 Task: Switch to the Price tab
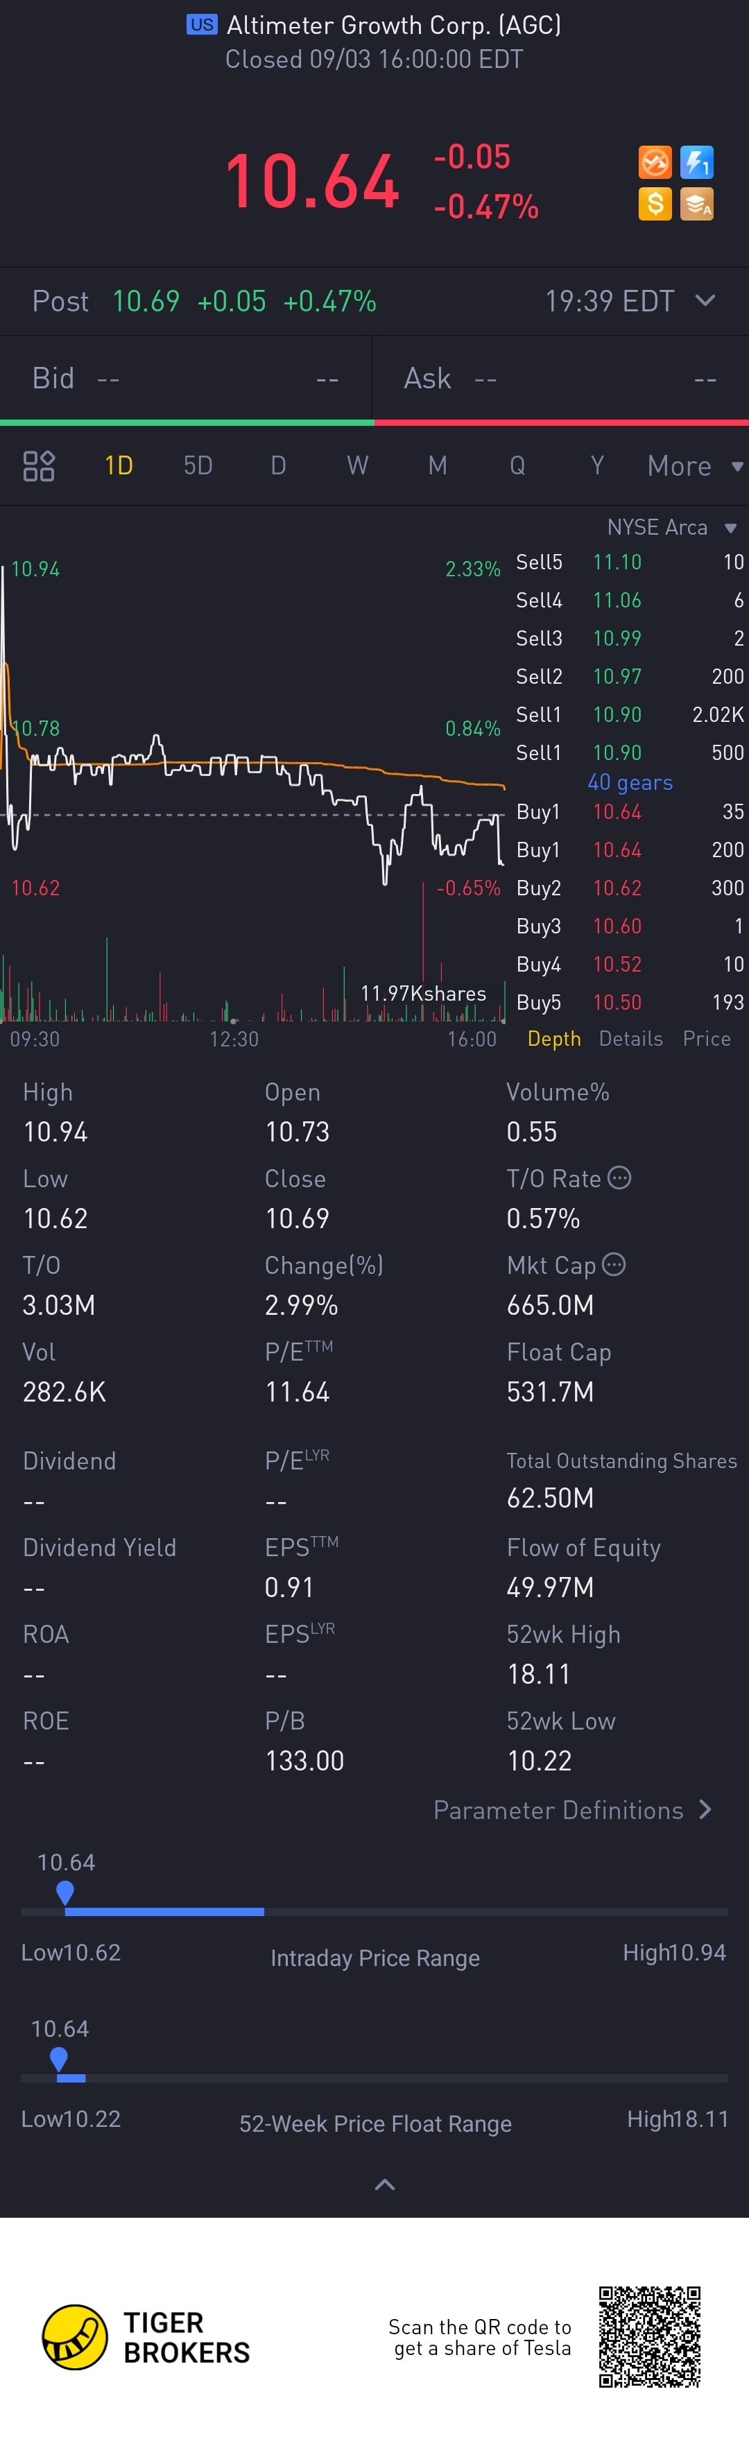(x=706, y=1039)
